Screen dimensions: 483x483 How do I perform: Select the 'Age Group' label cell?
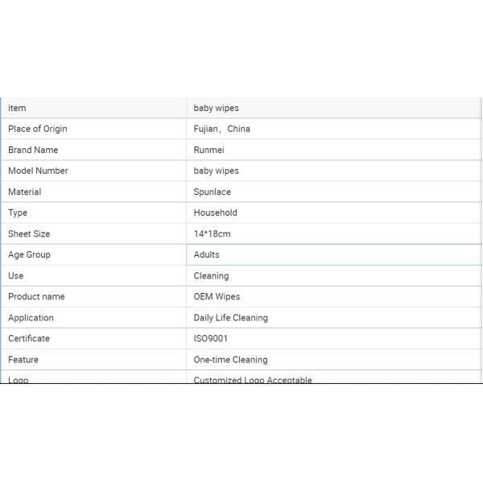[29, 254]
